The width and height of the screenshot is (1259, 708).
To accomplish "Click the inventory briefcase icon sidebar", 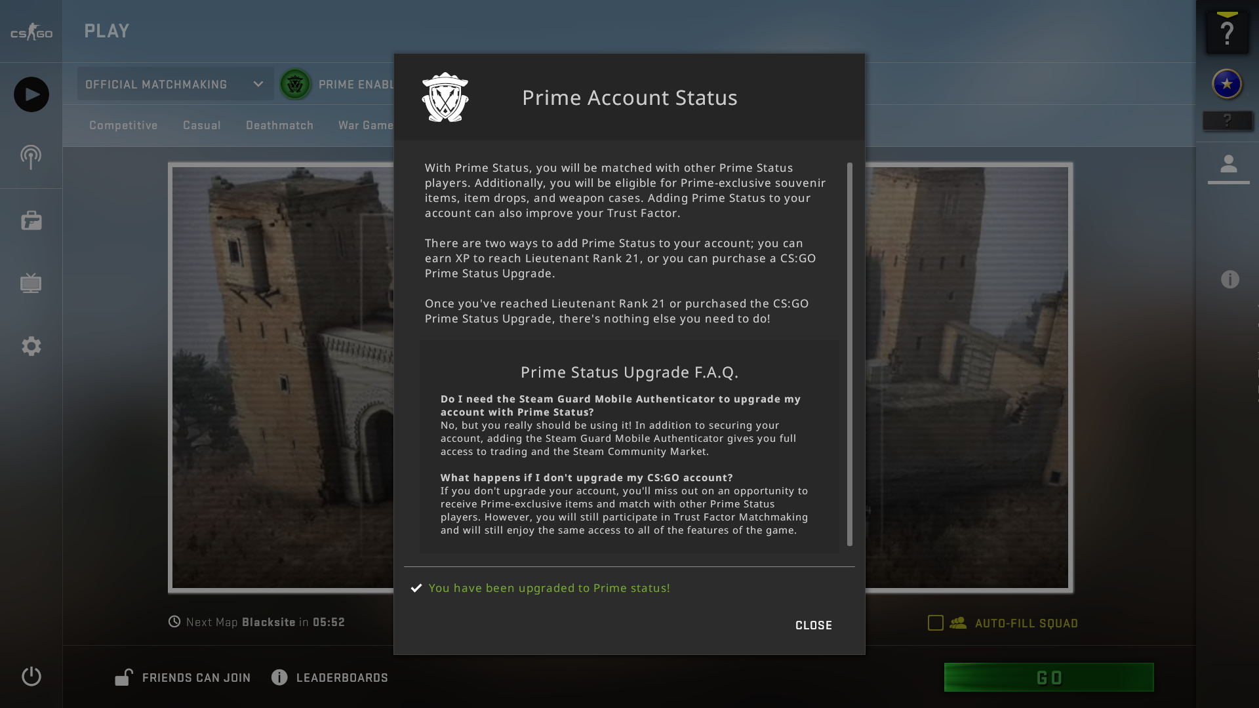I will click(31, 220).
